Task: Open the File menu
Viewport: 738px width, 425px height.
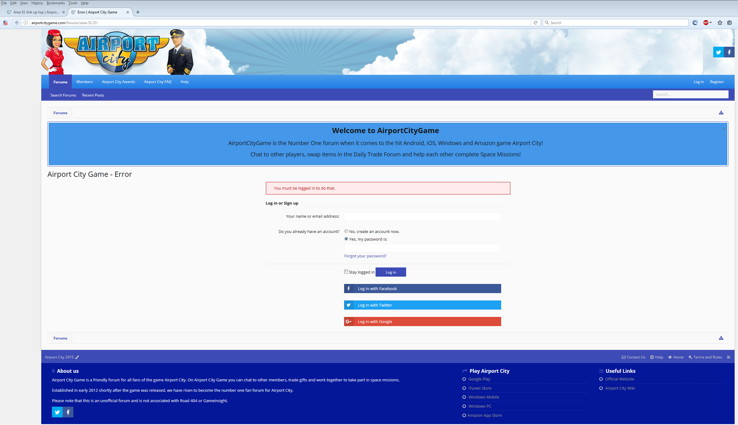Action: click(4, 3)
